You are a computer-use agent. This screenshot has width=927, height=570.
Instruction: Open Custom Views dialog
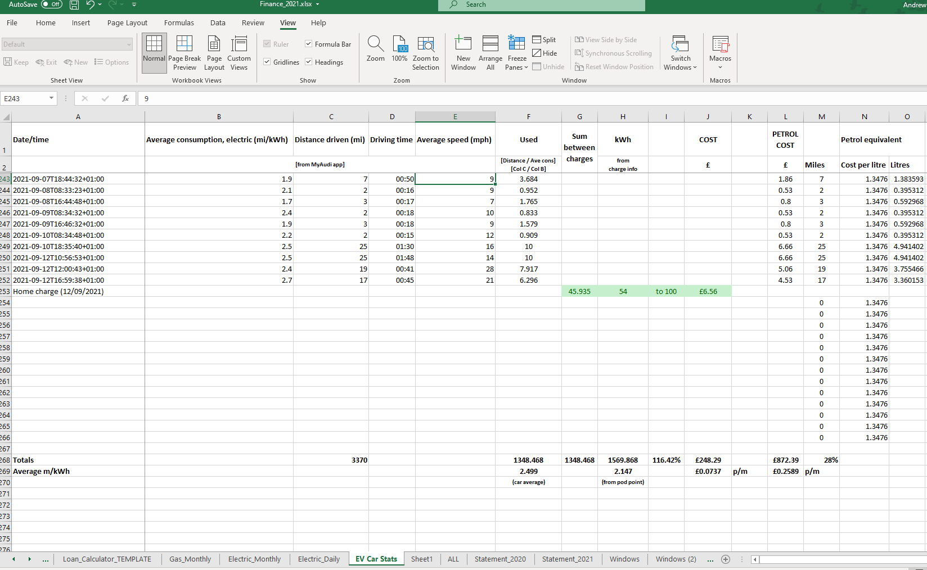coord(239,53)
